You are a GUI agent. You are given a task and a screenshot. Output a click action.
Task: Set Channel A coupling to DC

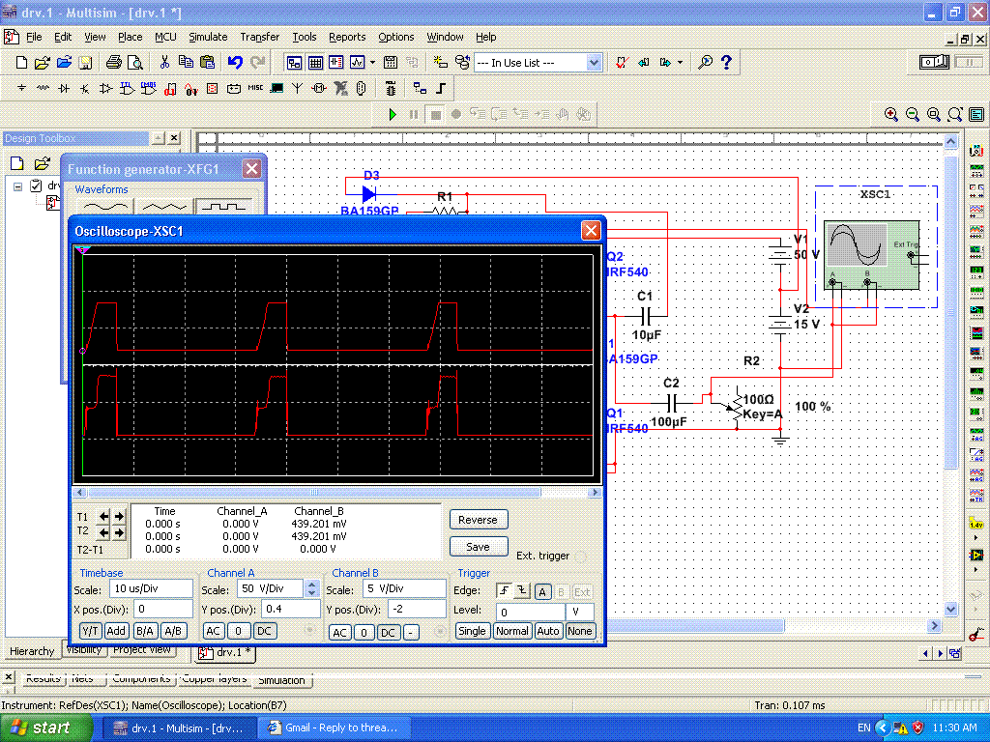[265, 631]
